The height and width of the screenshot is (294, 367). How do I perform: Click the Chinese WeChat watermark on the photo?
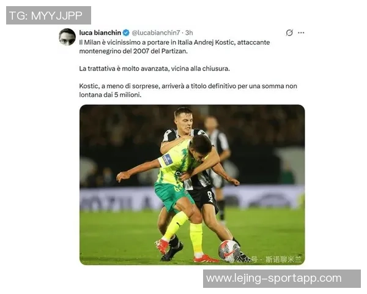(x=266, y=260)
